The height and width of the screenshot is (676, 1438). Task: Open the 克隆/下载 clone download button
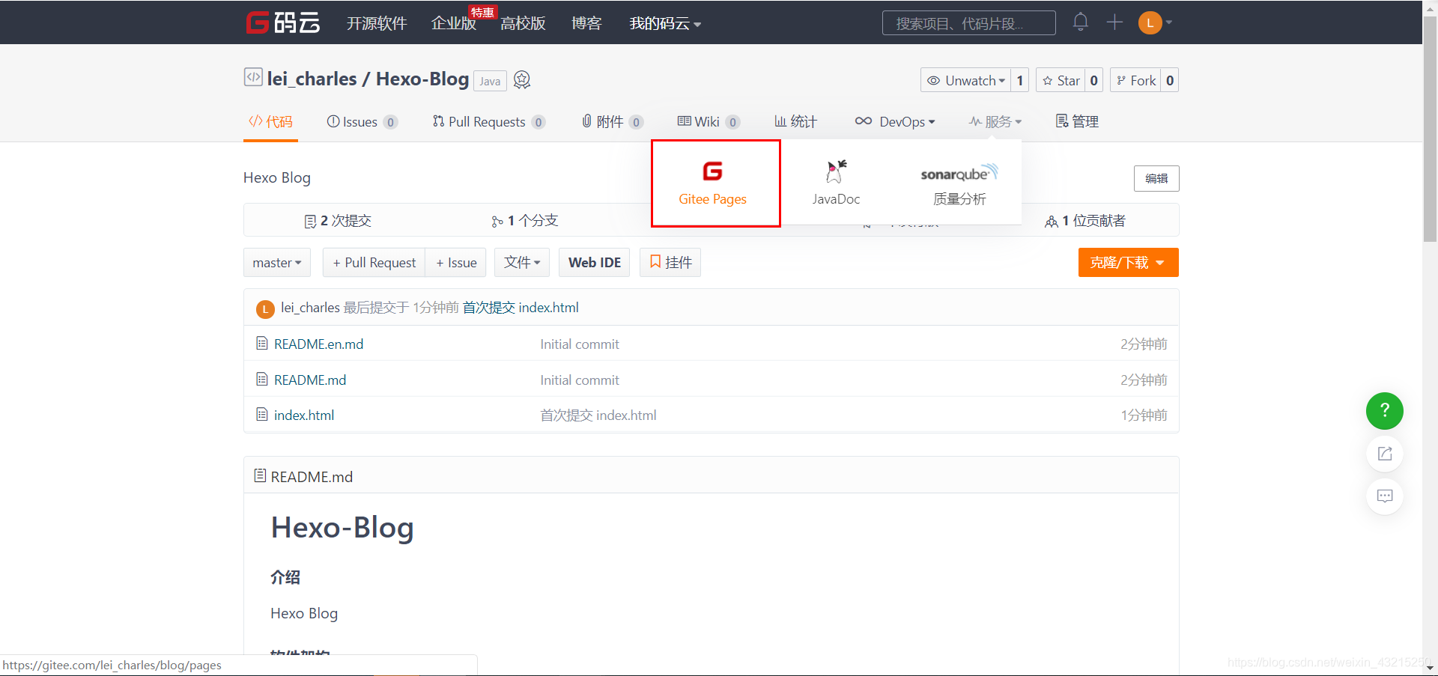(x=1128, y=262)
